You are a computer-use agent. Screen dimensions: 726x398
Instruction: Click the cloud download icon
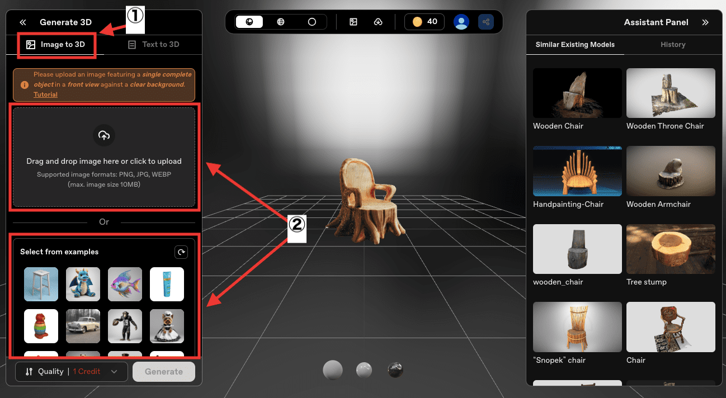pyautogui.click(x=378, y=22)
